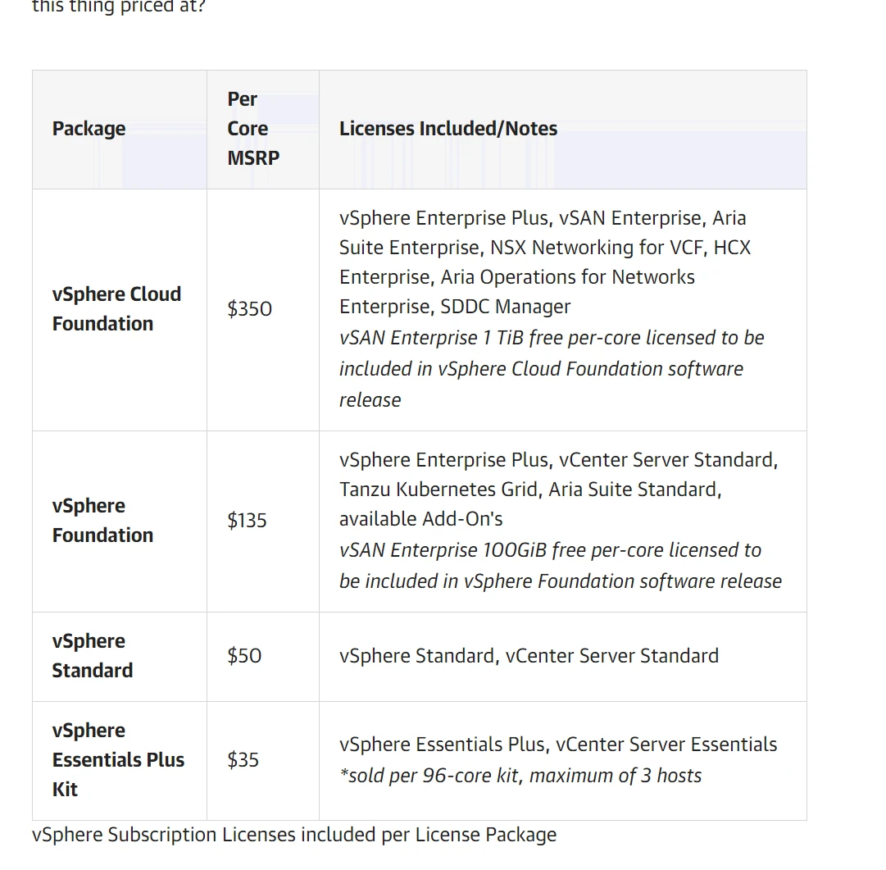Click the italic "vSAN Enterprise 1 TiB" note
This screenshot has width=886, height=870.
[552, 338]
